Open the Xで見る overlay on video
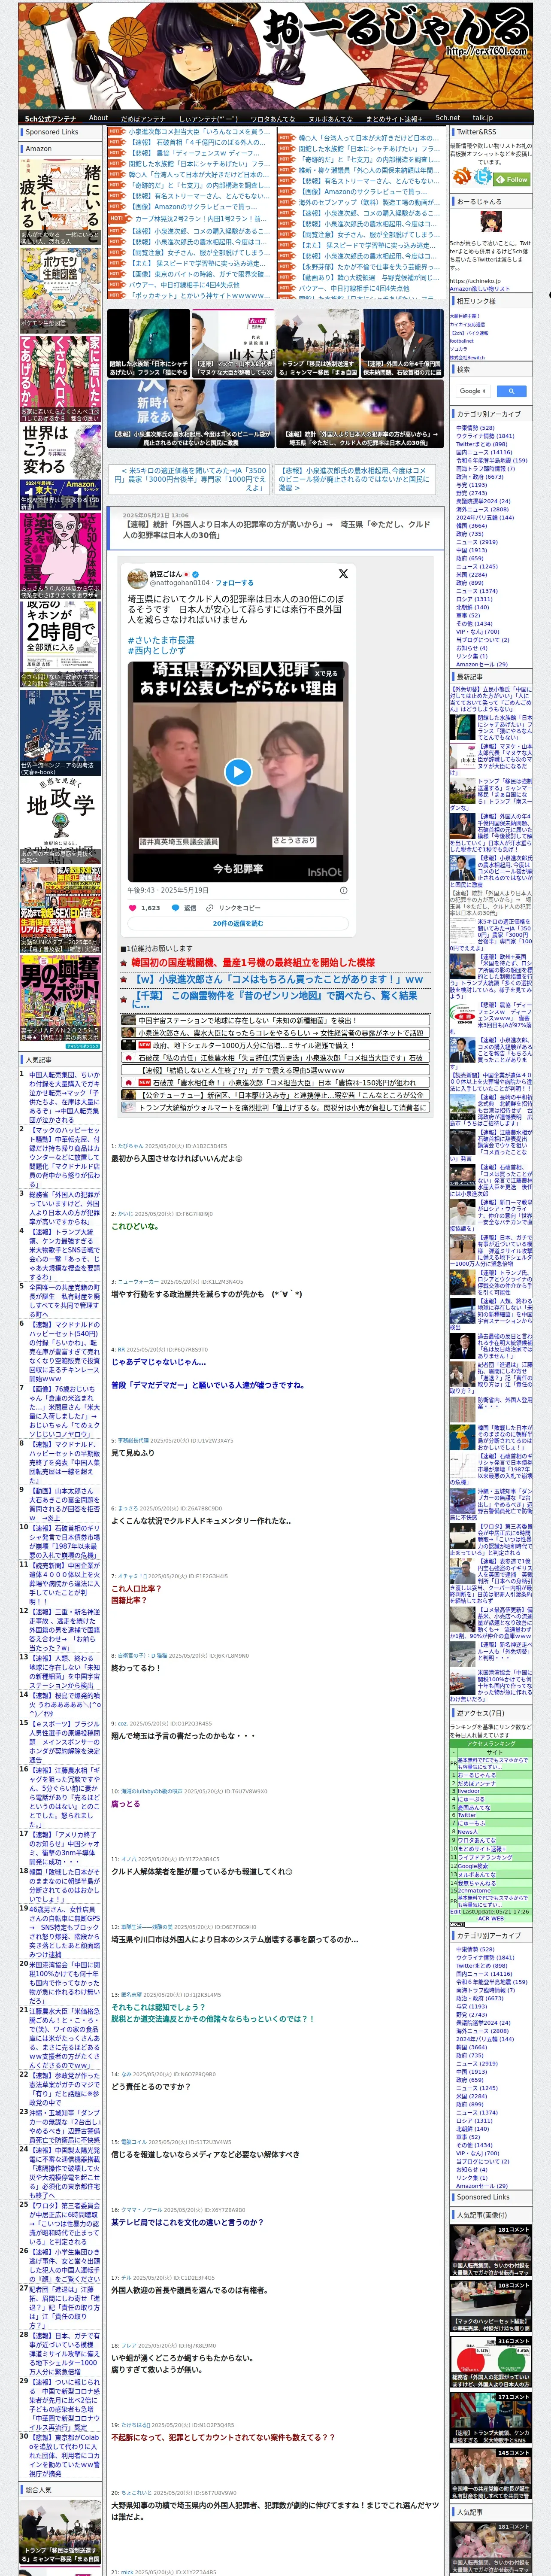The height and width of the screenshot is (2576, 551). (327, 674)
